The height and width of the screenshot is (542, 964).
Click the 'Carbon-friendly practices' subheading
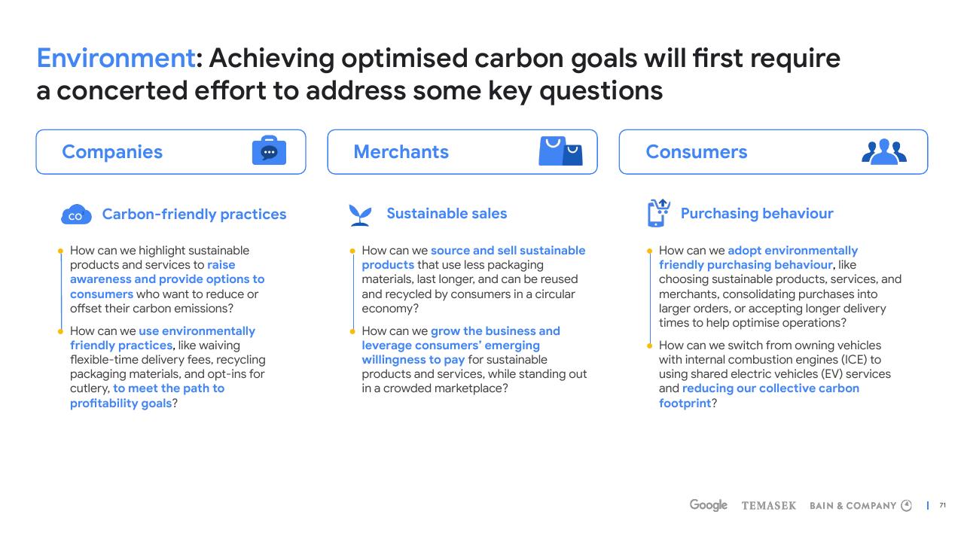194,214
